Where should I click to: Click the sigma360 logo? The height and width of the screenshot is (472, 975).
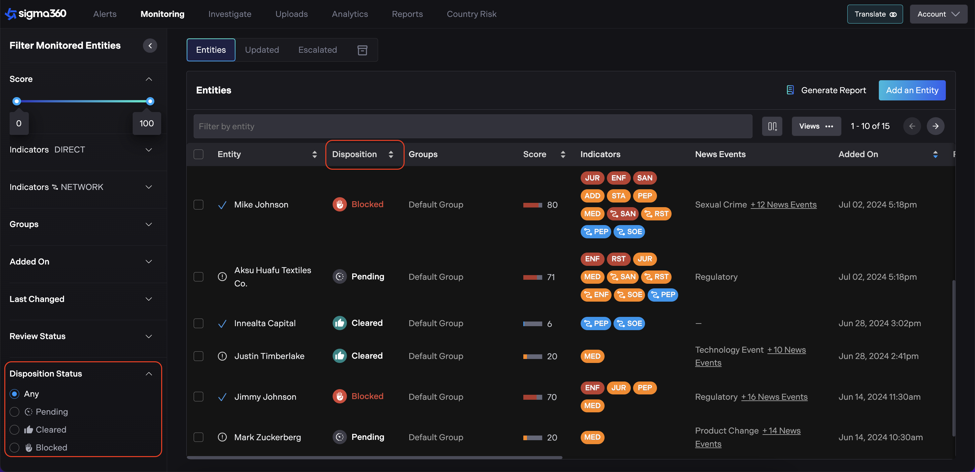[x=35, y=14]
